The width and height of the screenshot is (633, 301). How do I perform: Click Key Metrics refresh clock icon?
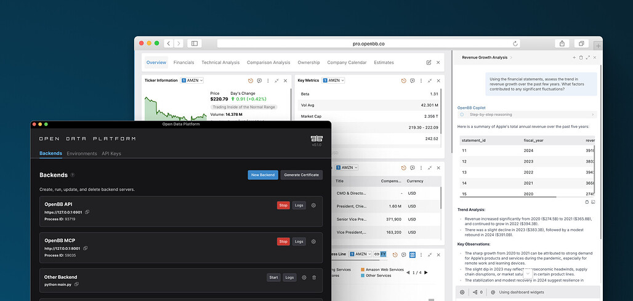tap(403, 81)
